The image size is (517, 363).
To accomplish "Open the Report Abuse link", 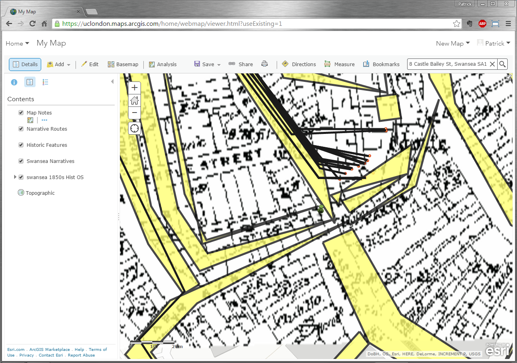I will tap(81, 355).
